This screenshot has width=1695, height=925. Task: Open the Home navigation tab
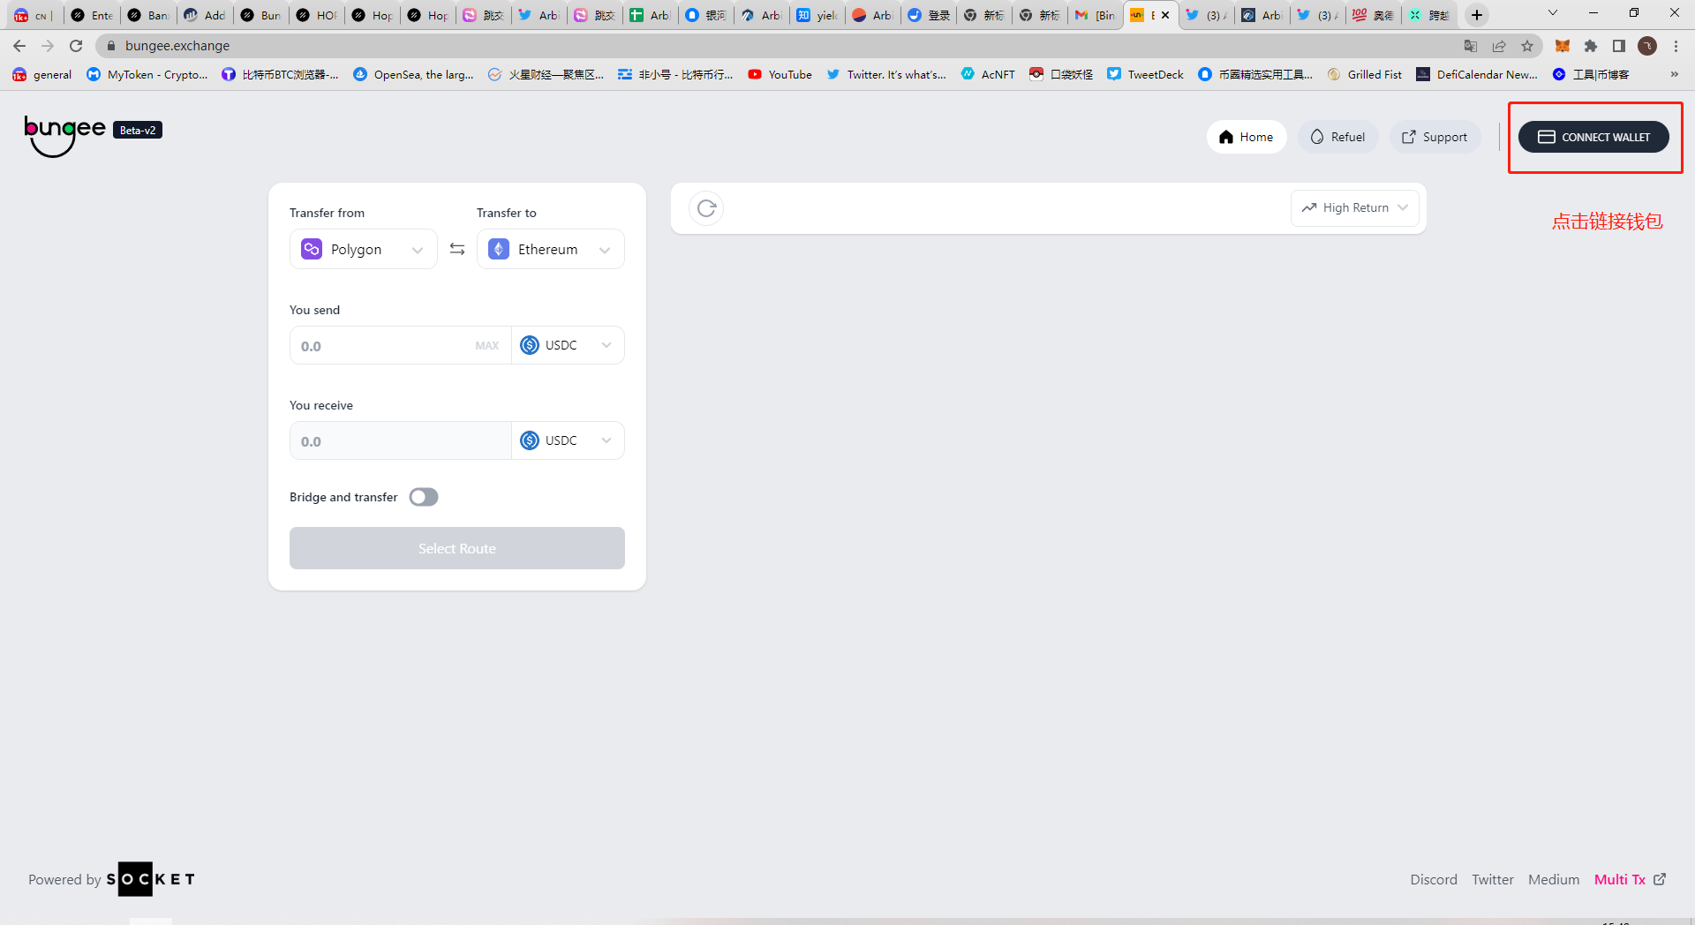[1246, 137]
